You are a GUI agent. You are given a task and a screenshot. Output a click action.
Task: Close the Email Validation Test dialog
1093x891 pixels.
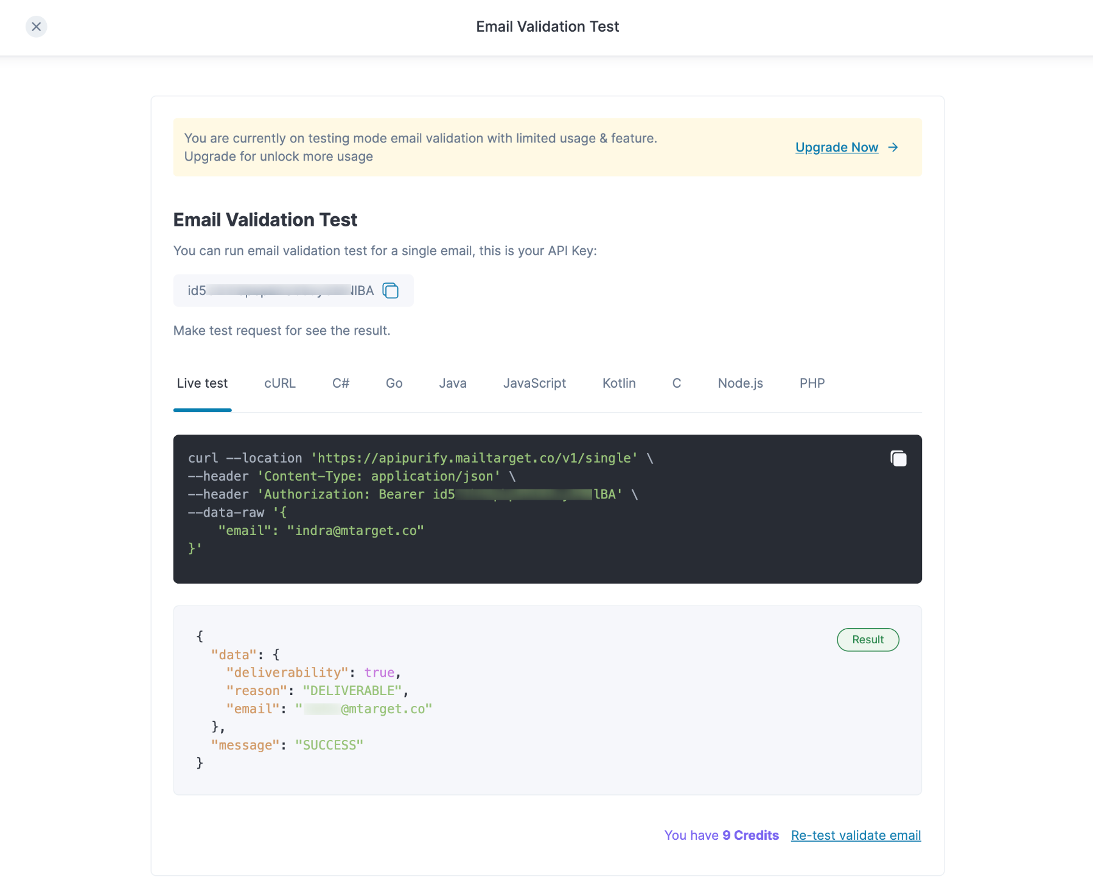(37, 27)
